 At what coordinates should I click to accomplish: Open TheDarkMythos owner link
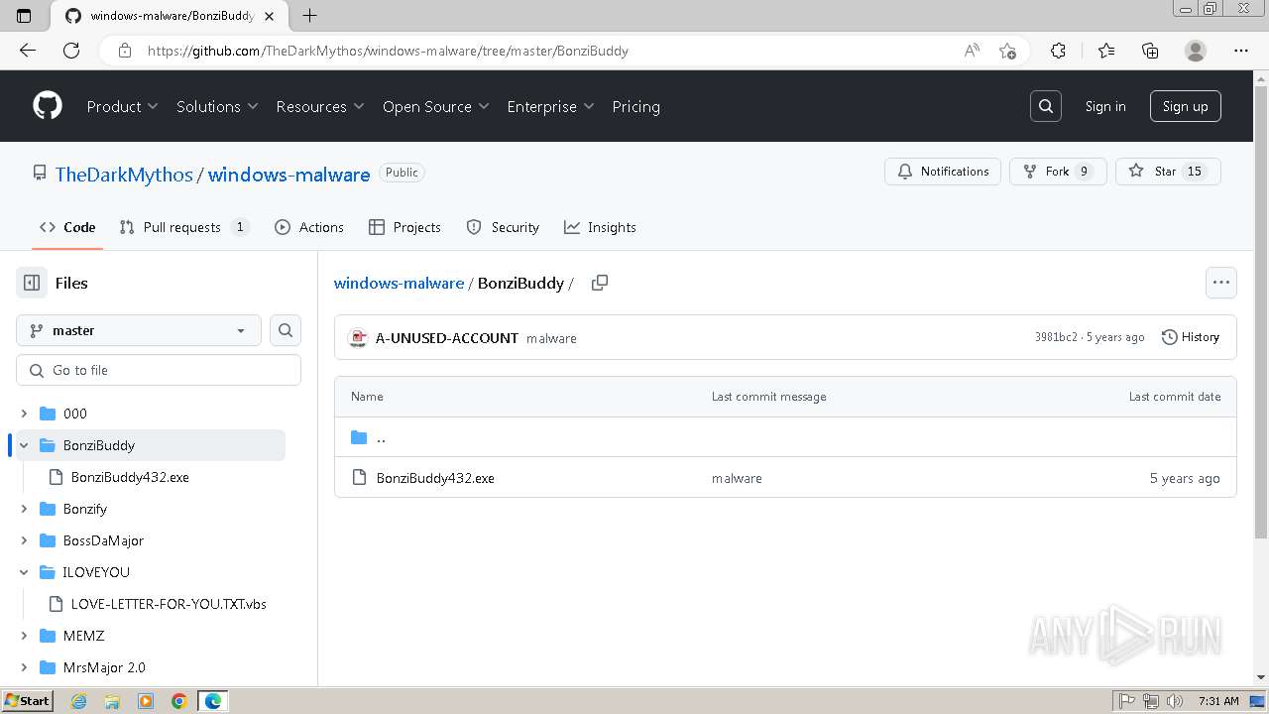pyautogui.click(x=124, y=175)
